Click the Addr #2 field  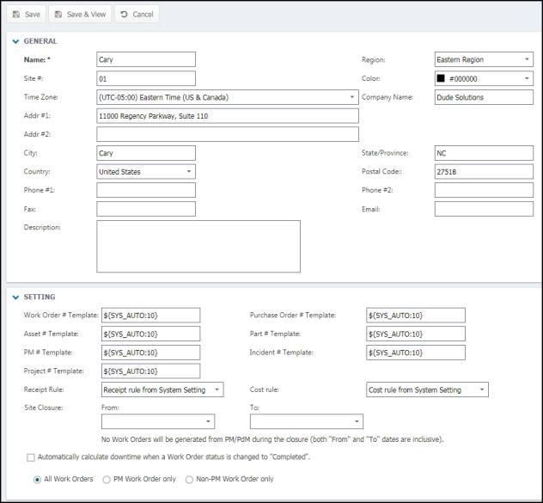228,134
